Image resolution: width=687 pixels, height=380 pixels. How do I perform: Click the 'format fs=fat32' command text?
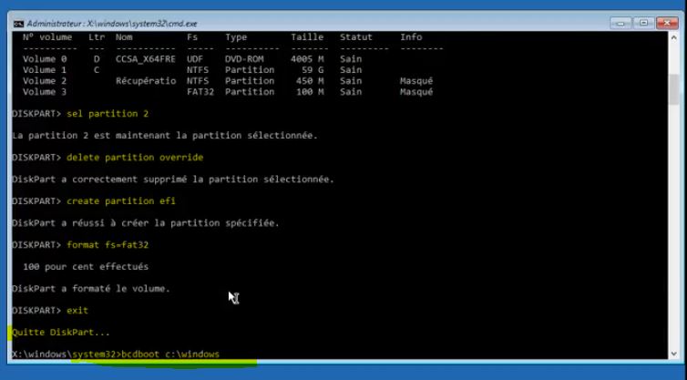point(108,245)
